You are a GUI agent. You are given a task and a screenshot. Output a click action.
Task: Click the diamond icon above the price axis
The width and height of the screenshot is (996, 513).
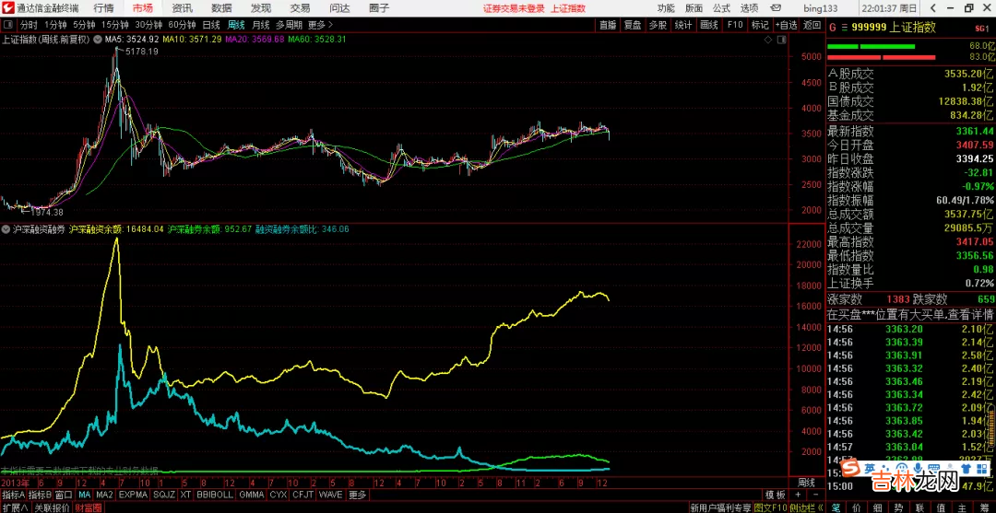[767, 40]
